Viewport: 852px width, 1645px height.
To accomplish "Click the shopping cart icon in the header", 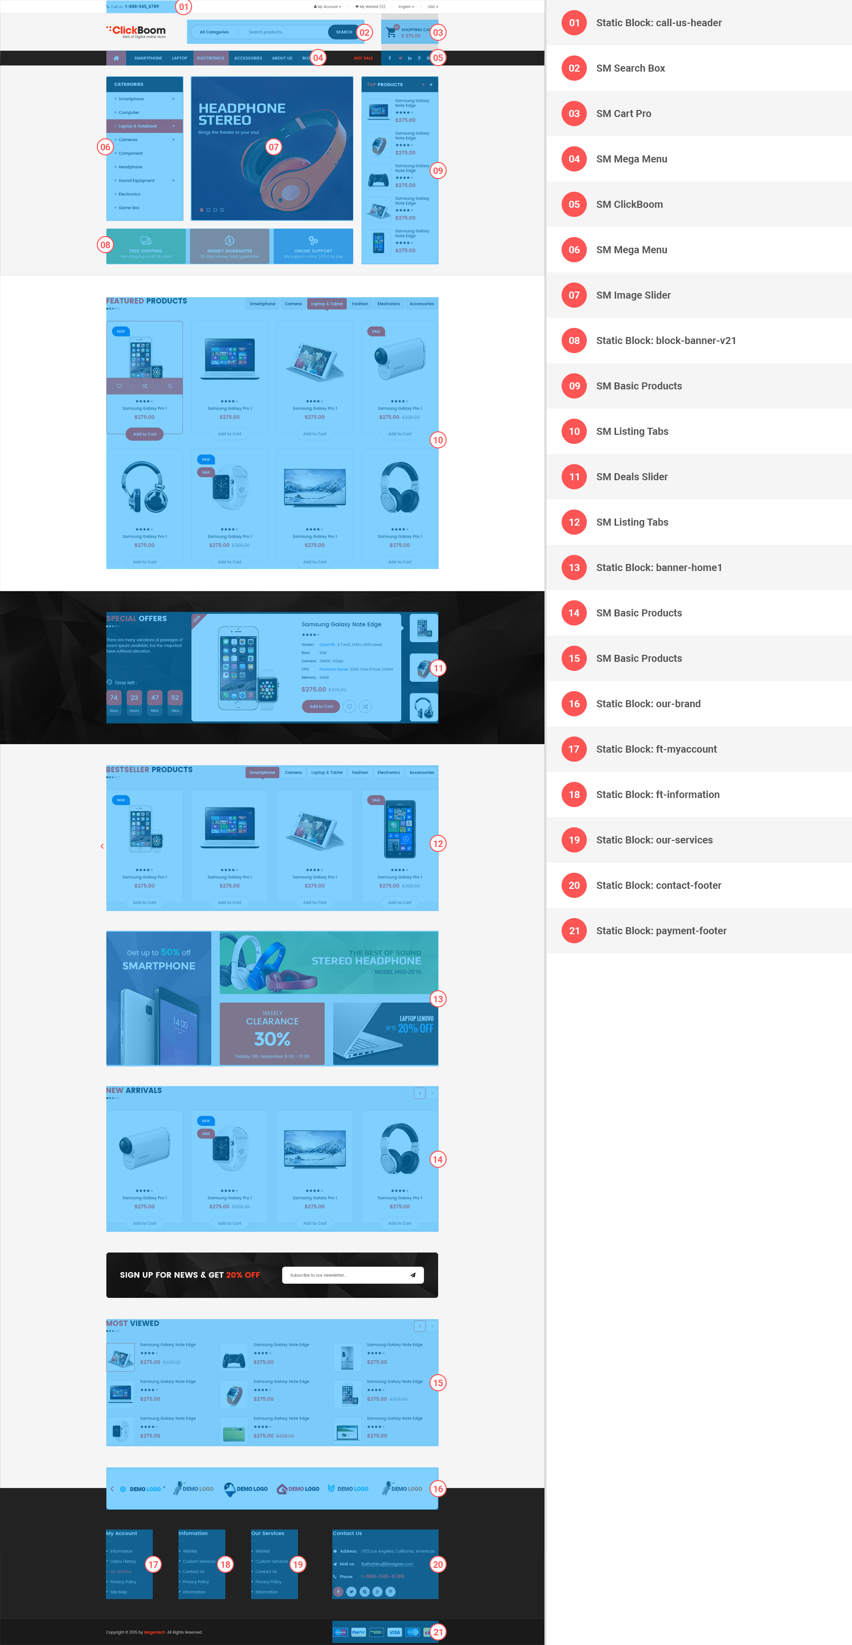I will coord(391,32).
